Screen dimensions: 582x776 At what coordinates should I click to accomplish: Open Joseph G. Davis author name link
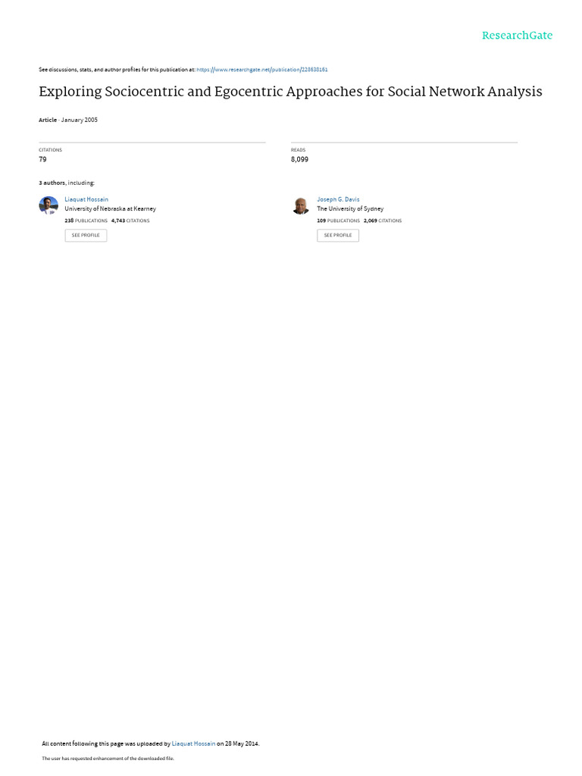click(x=338, y=199)
